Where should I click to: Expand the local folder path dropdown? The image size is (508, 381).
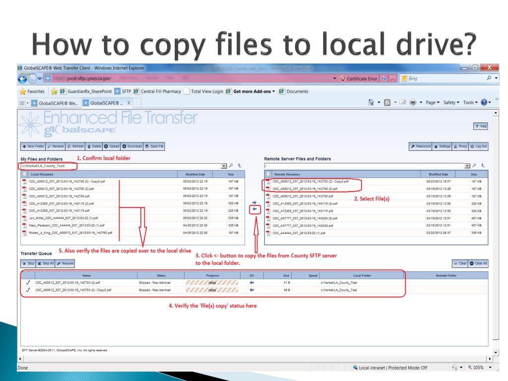tap(224, 166)
